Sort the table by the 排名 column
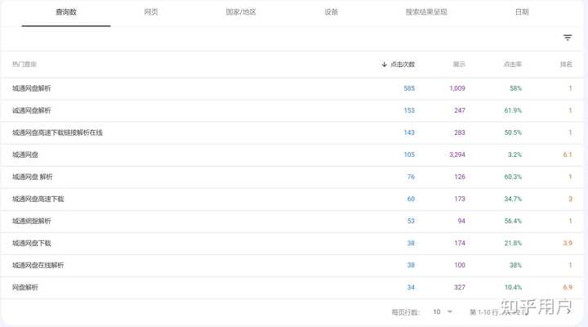 click(x=566, y=65)
